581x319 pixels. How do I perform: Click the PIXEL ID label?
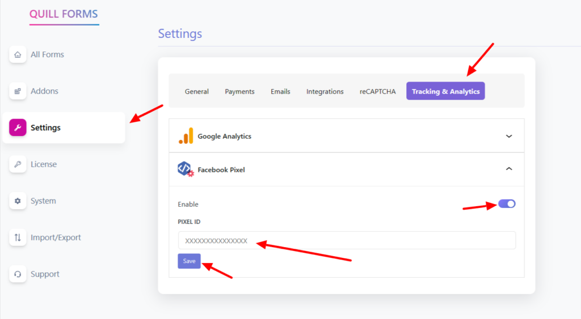click(189, 222)
